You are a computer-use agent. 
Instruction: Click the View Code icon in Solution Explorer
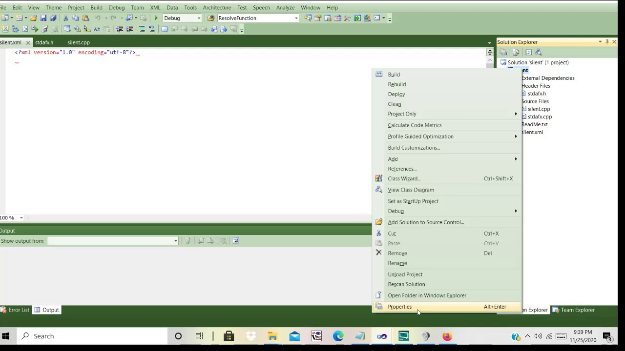tap(528, 52)
